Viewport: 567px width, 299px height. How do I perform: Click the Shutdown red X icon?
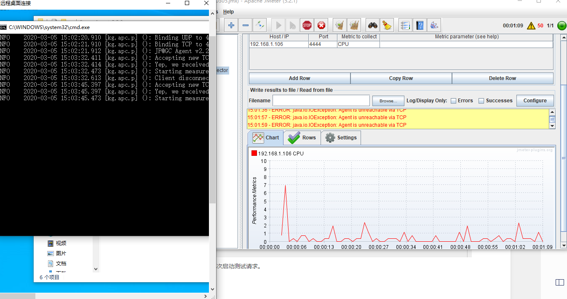pos(322,25)
